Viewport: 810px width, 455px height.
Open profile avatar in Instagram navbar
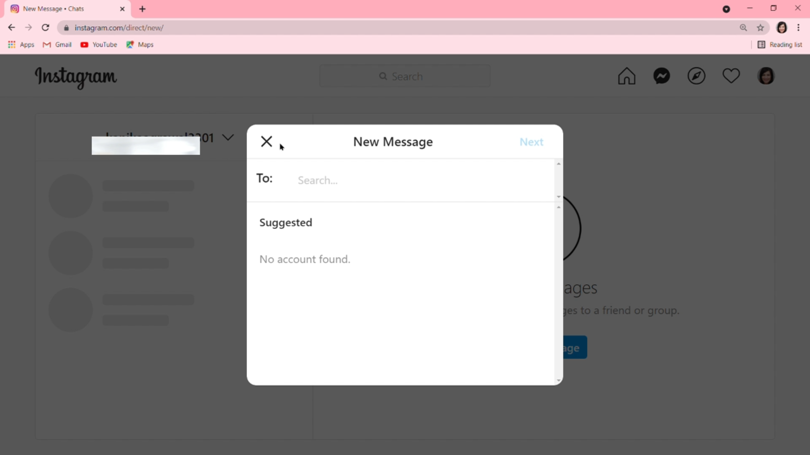(766, 76)
